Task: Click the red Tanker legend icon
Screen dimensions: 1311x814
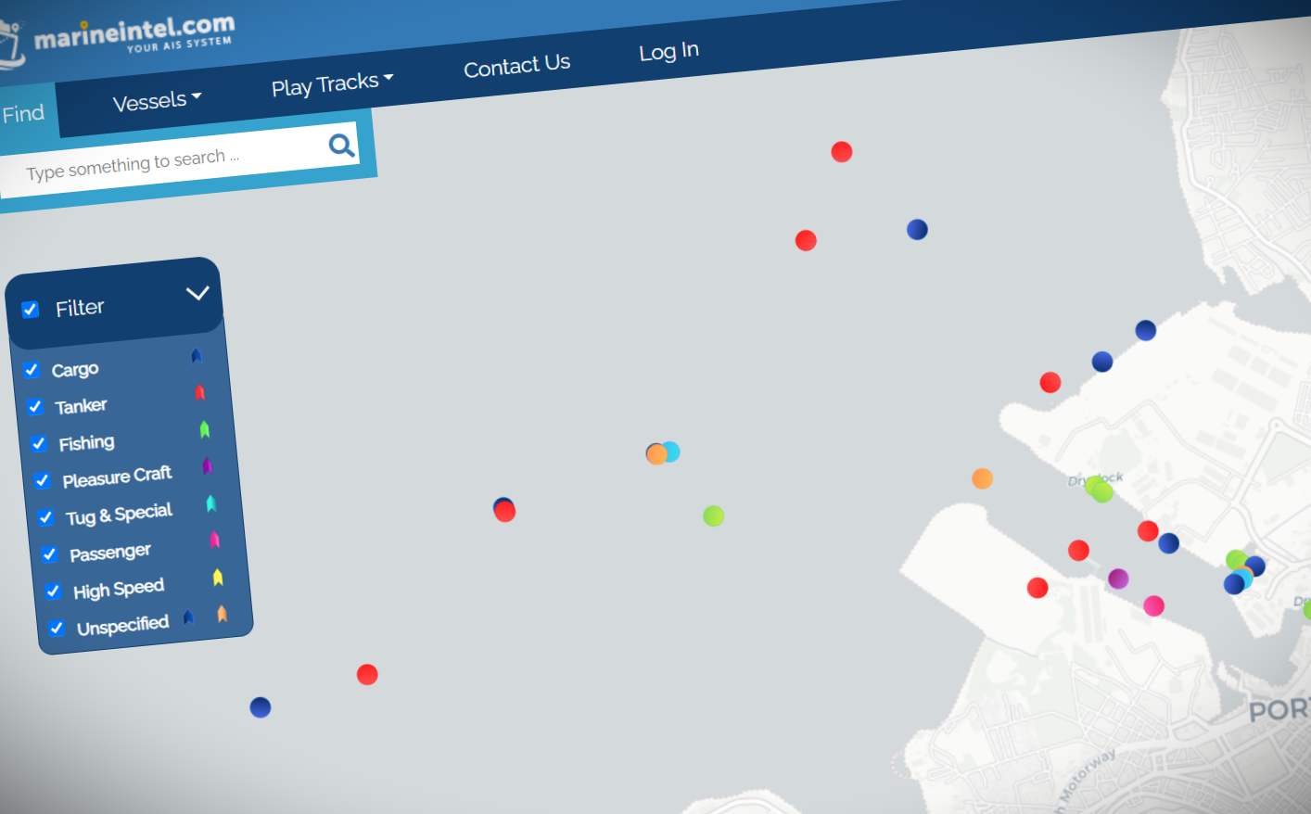Action: tap(200, 393)
